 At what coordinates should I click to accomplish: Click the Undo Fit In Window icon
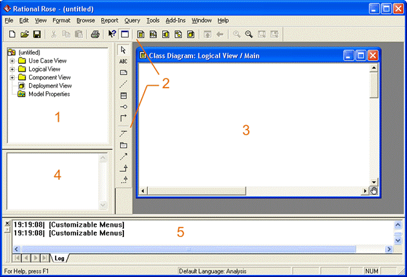click(275, 34)
